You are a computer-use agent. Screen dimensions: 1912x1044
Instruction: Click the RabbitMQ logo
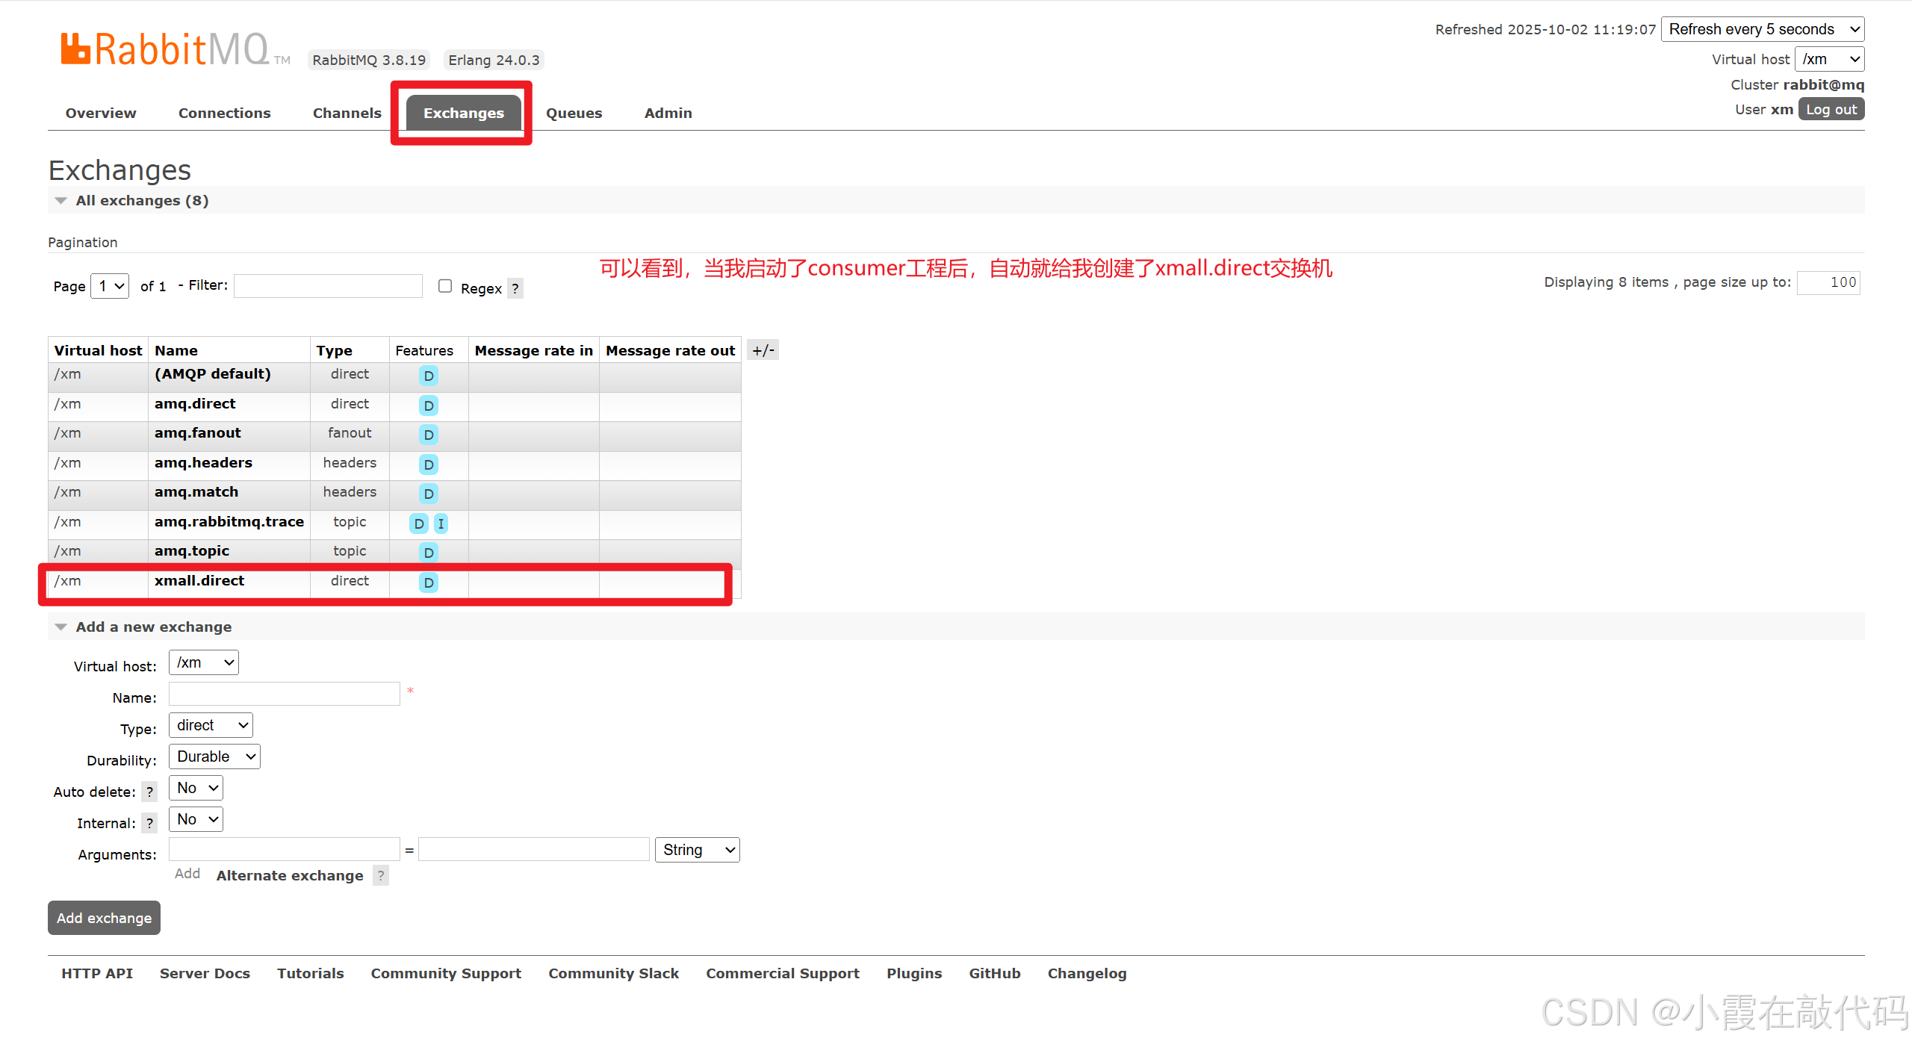[x=164, y=49]
